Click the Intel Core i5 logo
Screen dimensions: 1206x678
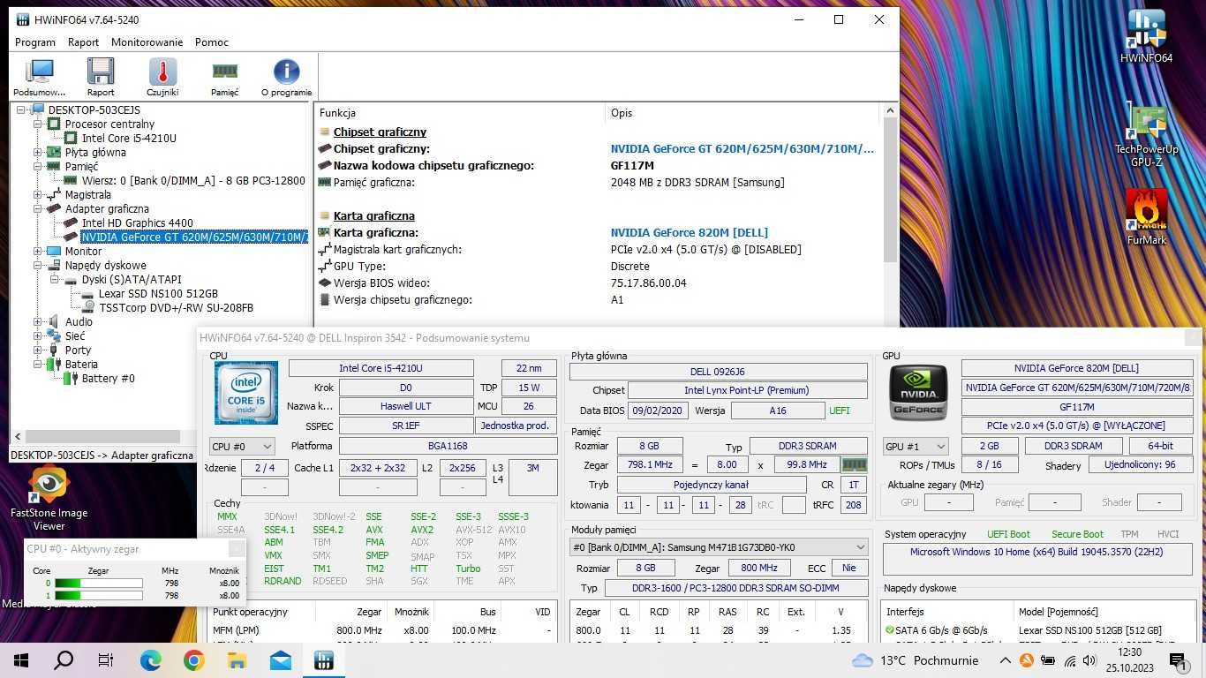click(x=246, y=393)
